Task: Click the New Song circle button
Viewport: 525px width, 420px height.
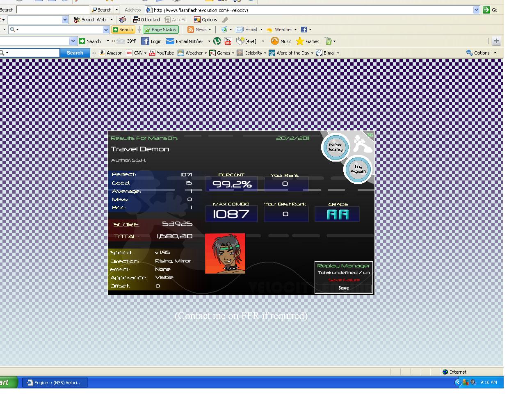Action: (335, 147)
